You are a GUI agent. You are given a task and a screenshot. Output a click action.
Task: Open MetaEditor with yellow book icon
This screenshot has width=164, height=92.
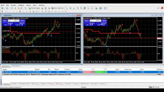42,8
